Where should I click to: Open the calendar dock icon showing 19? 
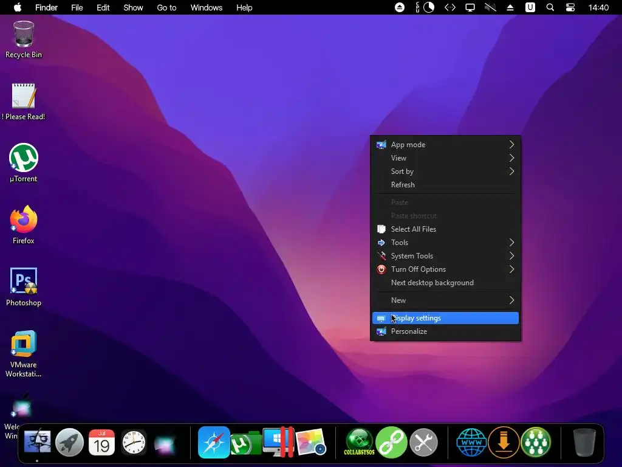point(101,442)
